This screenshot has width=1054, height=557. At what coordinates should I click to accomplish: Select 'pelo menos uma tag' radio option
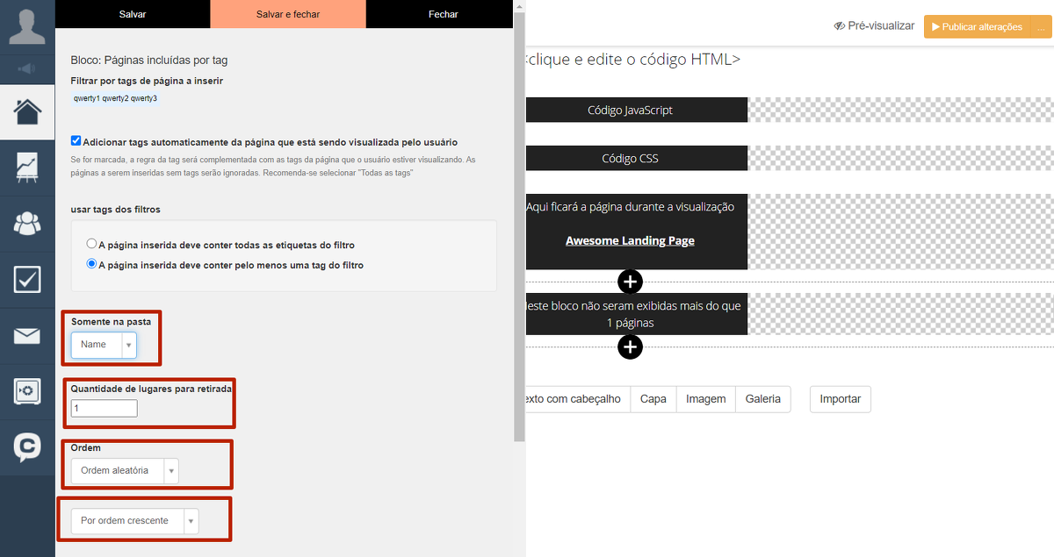[x=91, y=264]
